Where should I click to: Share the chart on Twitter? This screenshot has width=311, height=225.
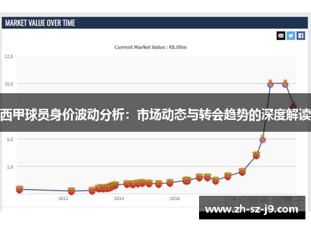pos(291,35)
